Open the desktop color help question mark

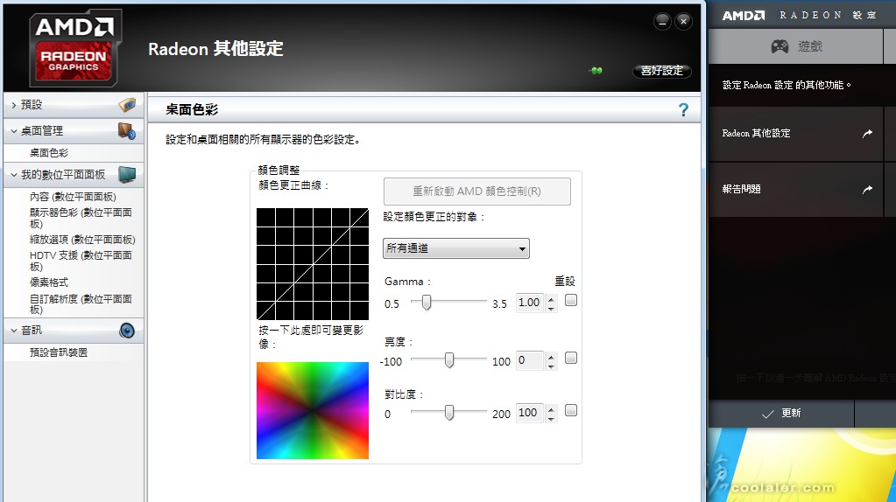[x=683, y=109]
